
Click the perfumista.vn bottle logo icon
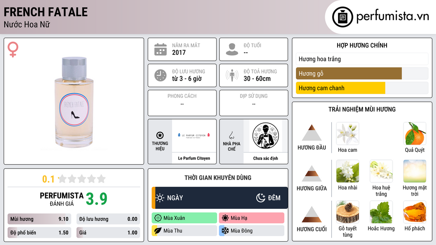[342, 17]
